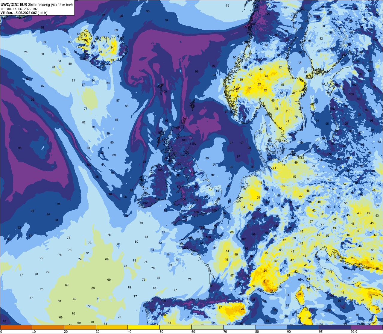Click the value 68 over the Atlantic
This screenshot has height=334, width=383.
coord(59,301)
